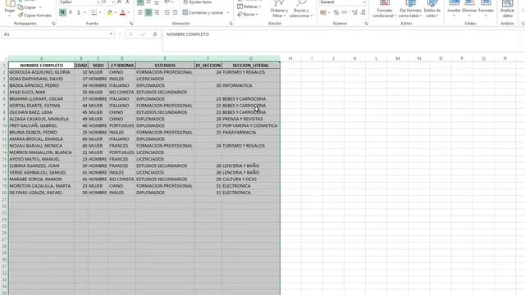Click the borders icon in Fuente
Image resolution: width=525 pixels, height=295 pixels.
click(x=94, y=13)
